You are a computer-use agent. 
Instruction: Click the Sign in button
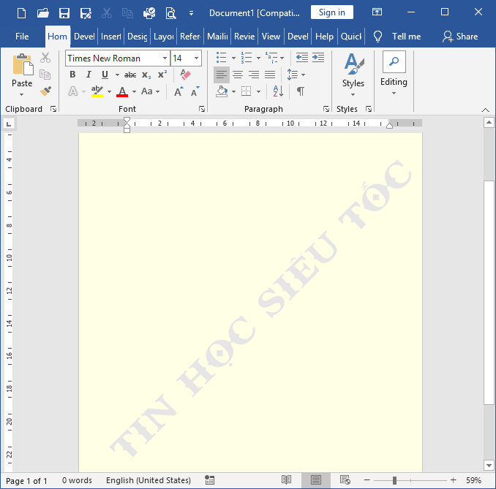point(332,12)
